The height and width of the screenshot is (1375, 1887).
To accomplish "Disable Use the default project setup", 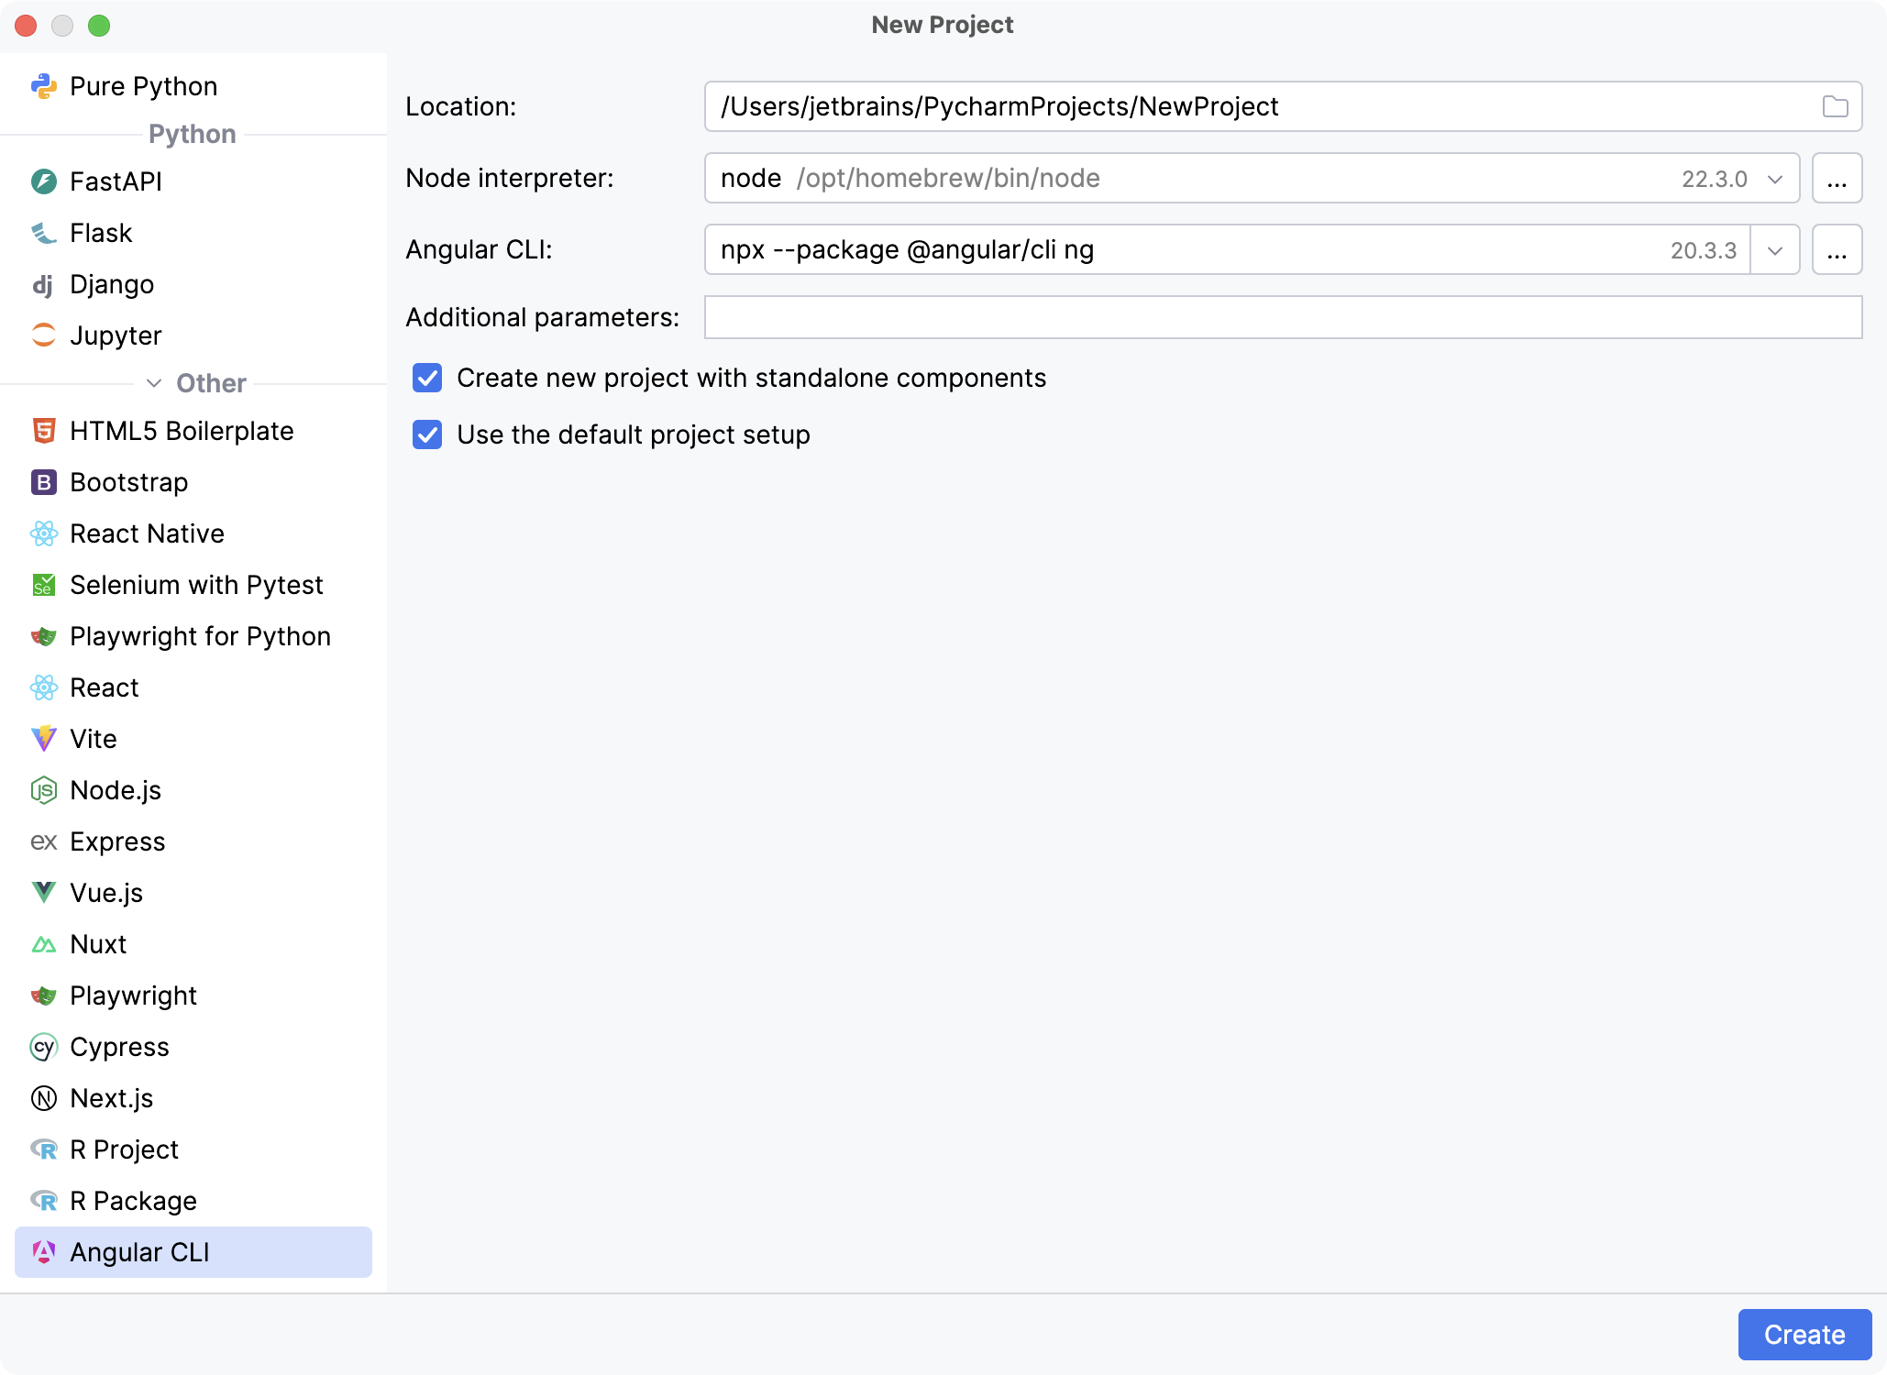I will point(427,434).
